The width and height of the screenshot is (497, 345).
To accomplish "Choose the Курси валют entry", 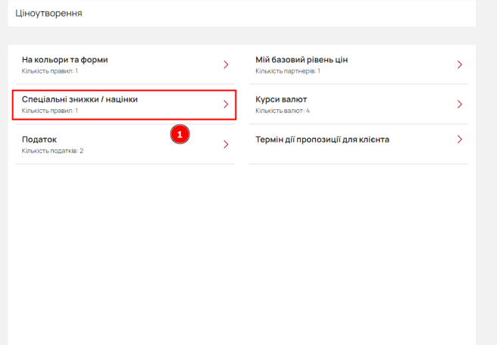I will [358, 105].
